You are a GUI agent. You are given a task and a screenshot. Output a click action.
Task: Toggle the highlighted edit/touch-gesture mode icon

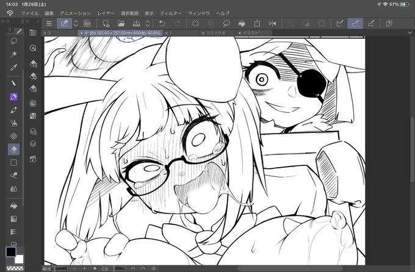click(64, 24)
